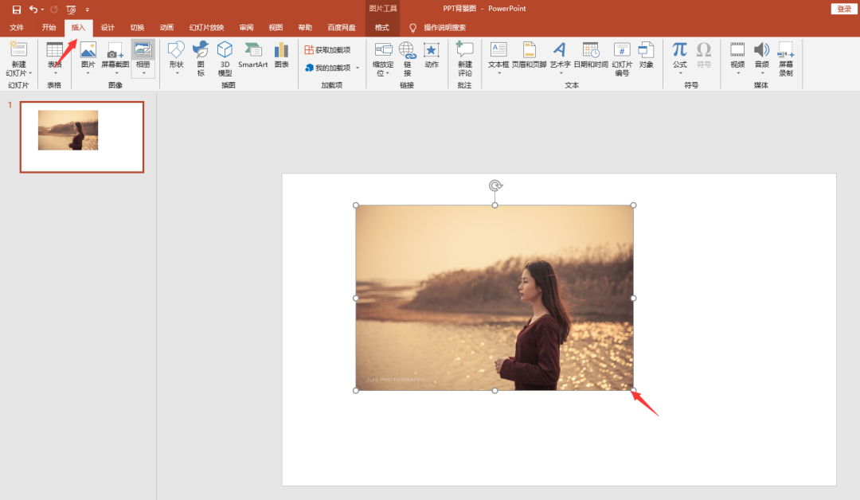Click the Save icon in quick access toolbar

(17, 10)
